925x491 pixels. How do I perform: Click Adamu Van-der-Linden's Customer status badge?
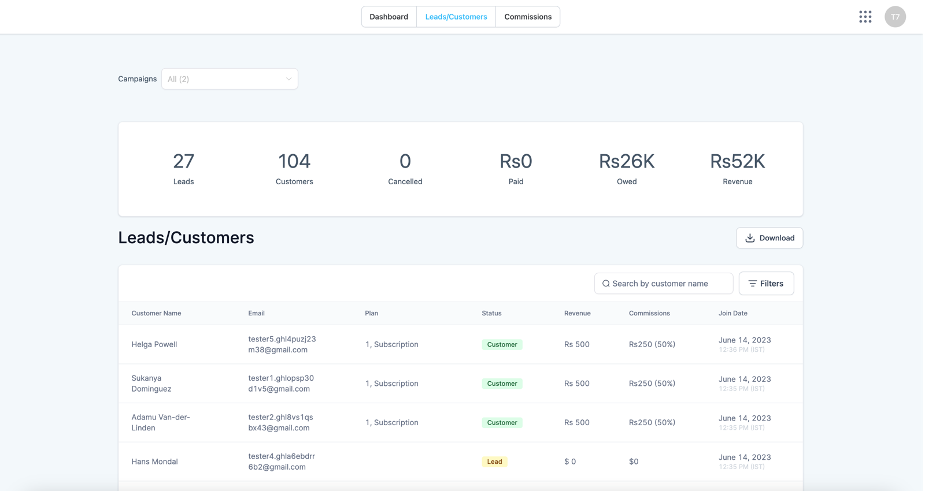point(502,422)
